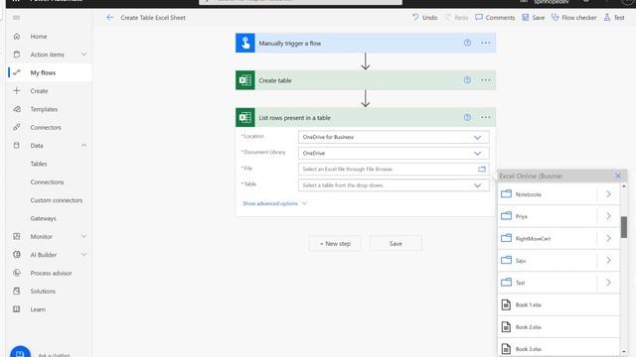Expand the Notebooks folder arrow
636x357 pixels.
(x=608, y=194)
